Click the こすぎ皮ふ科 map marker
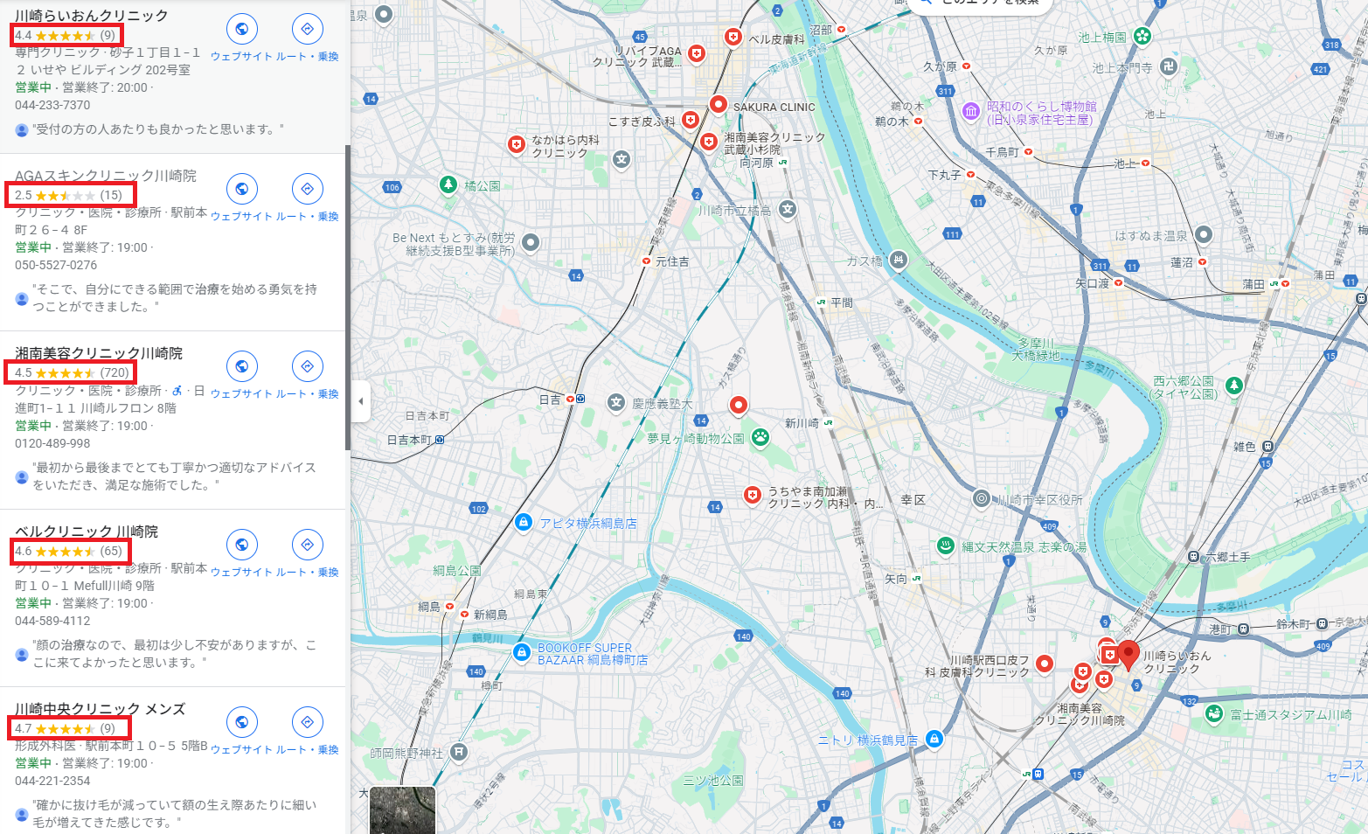 coord(691,120)
